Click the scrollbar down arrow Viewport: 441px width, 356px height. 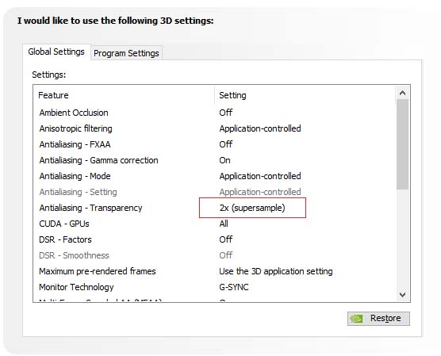[x=402, y=295]
